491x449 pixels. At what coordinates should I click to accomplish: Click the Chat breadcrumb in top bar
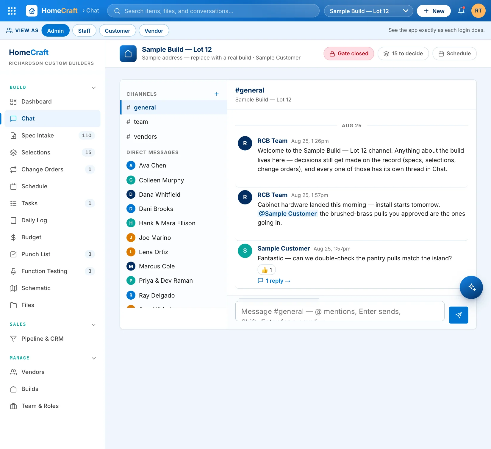93,11
